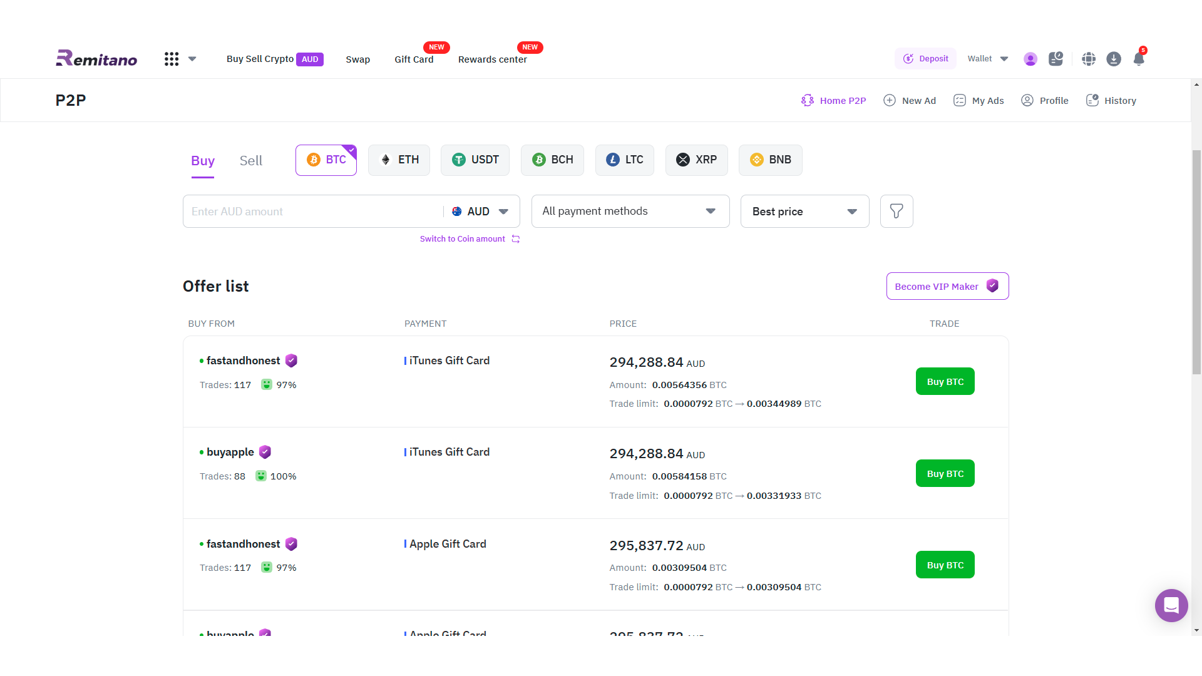Click the 295,837.72 AUD price
This screenshot has width=1202, height=676.
pos(657,546)
